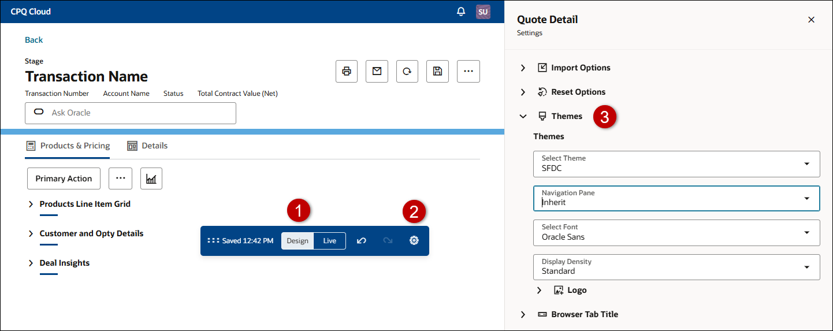
Task: Expand Products Line Item Grid
Action: [31, 204]
